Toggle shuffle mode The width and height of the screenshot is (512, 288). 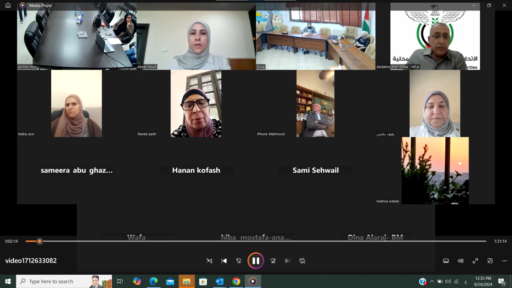pyautogui.click(x=209, y=261)
